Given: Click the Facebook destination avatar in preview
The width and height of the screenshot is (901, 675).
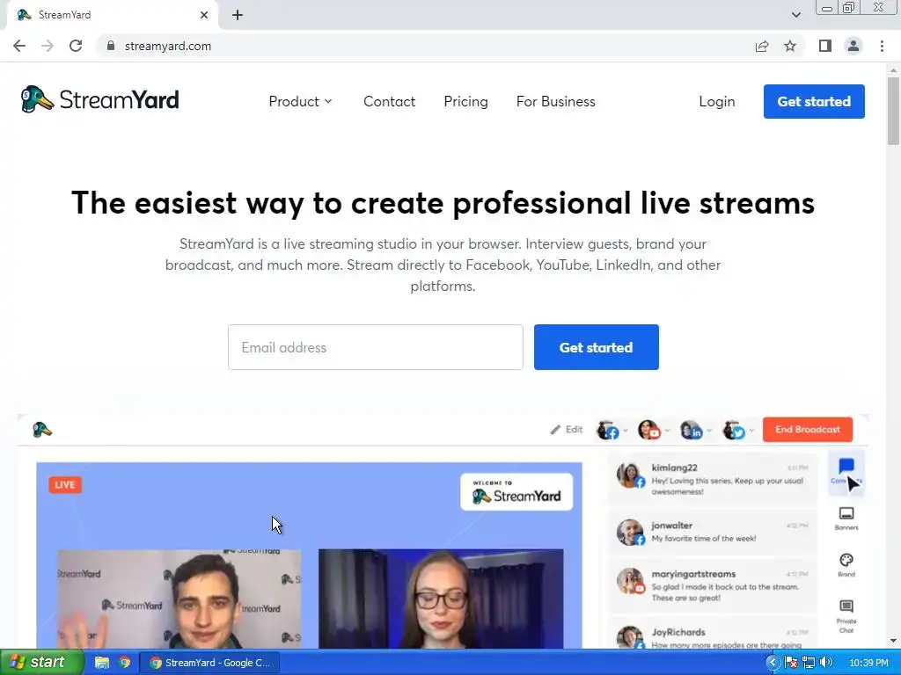Looking at the screenshot, I should point(609,430).
